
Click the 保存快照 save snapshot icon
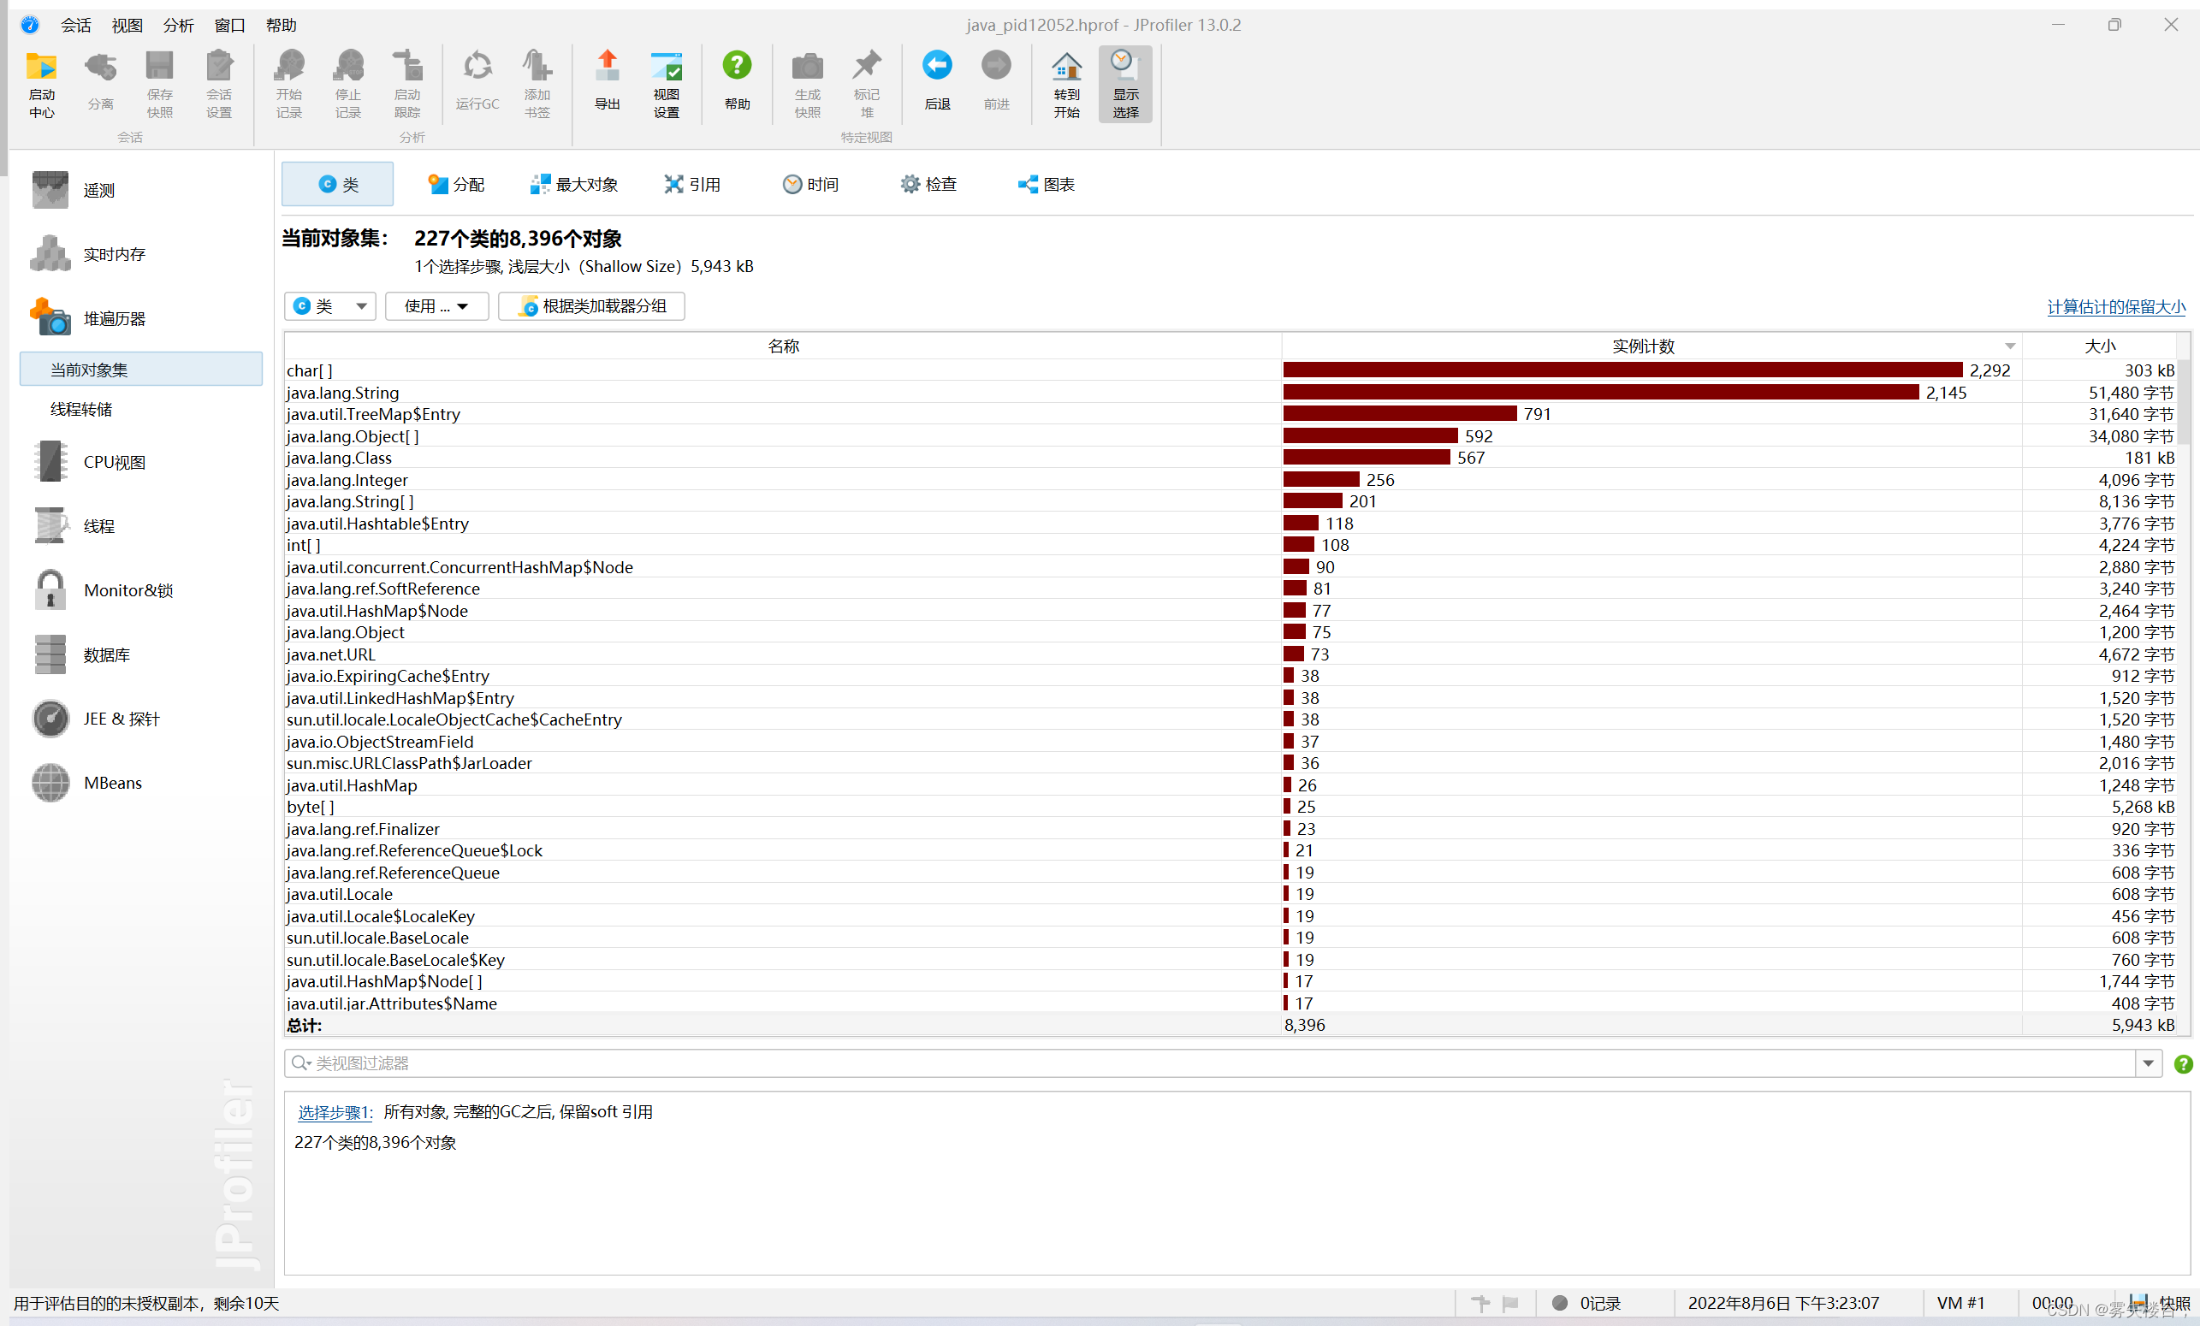pos(160,84)
